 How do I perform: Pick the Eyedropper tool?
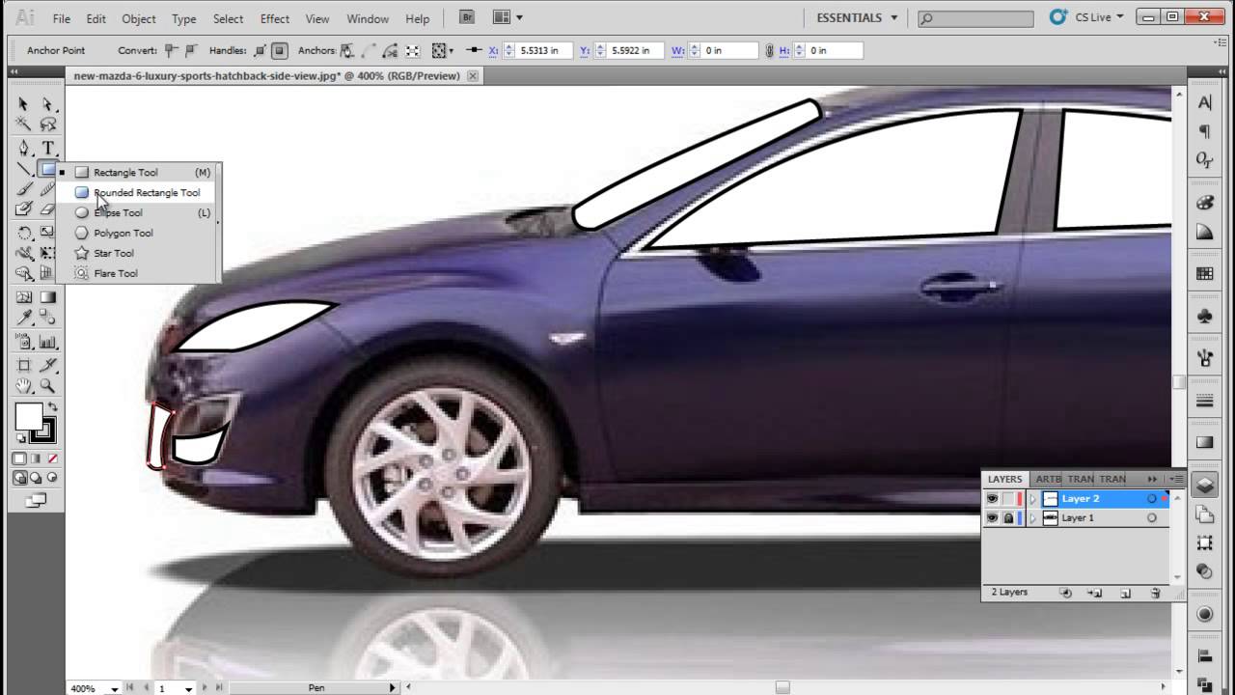(23, 317)
